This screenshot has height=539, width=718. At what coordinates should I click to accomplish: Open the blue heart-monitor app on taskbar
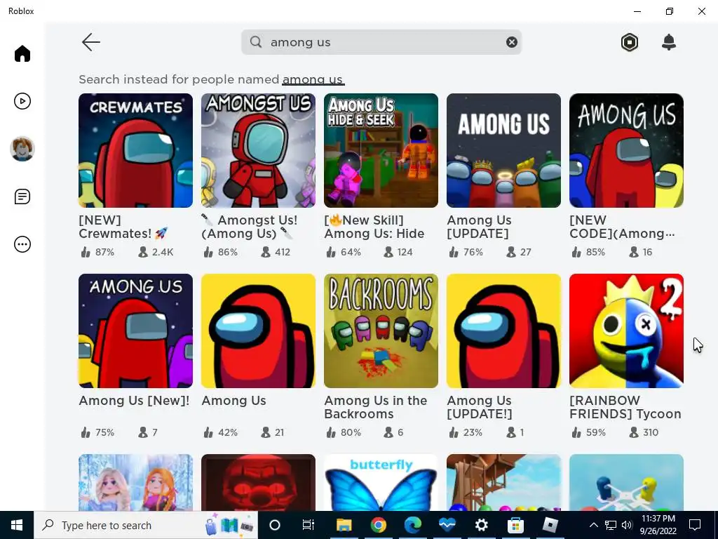447,525
